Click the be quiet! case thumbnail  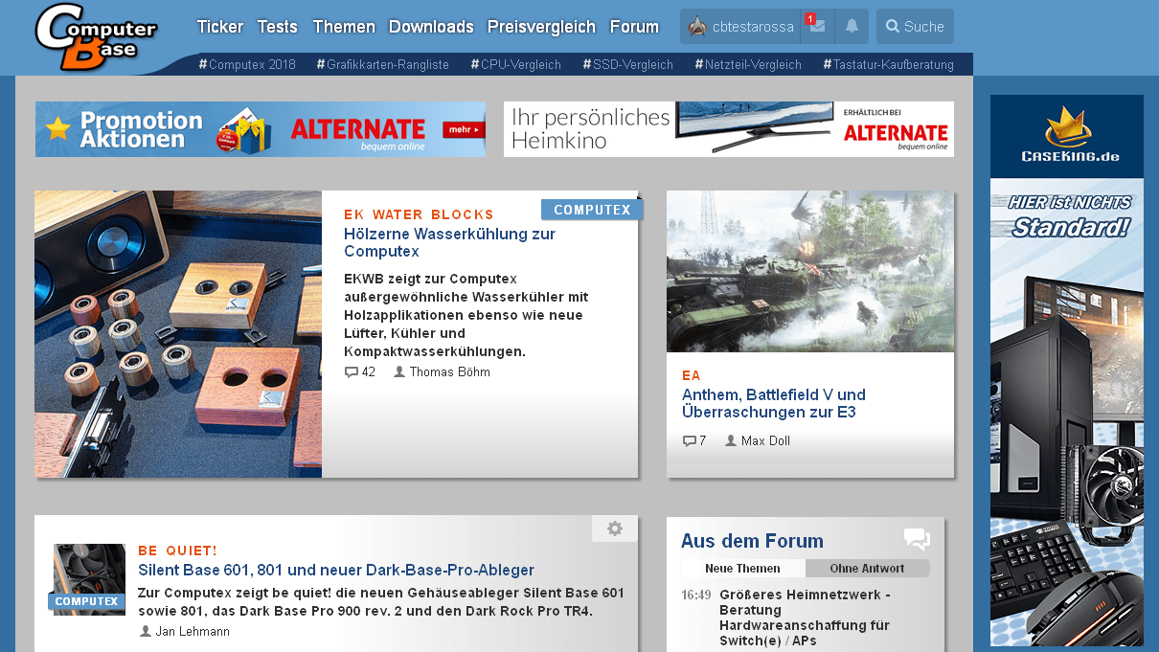(x=89, y=579)
